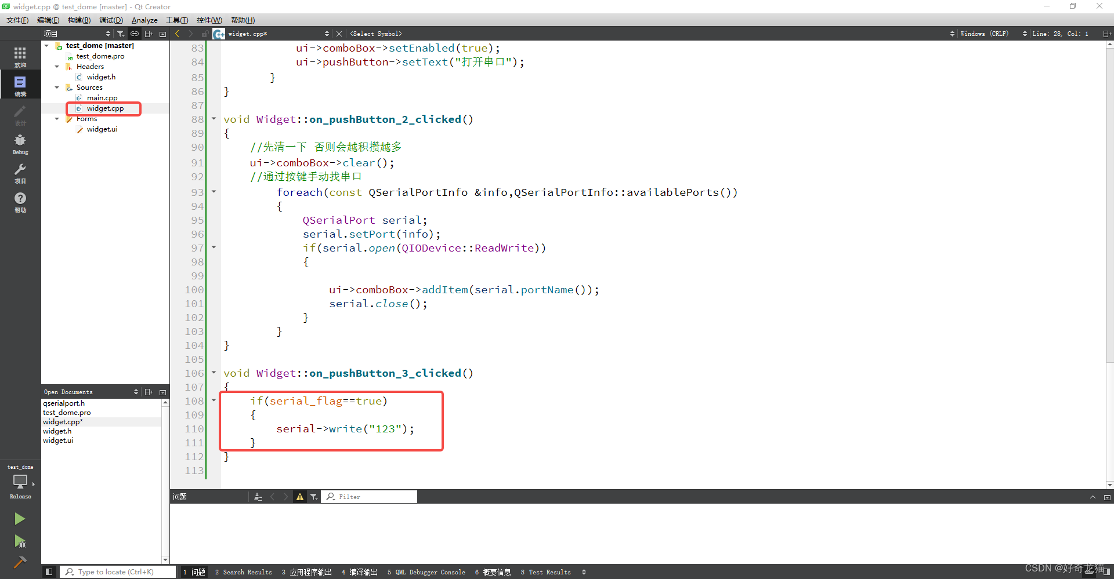Fold the on_pushButton_3_clicked function
Screen dimensions: 1114x579
pos(214,373)
